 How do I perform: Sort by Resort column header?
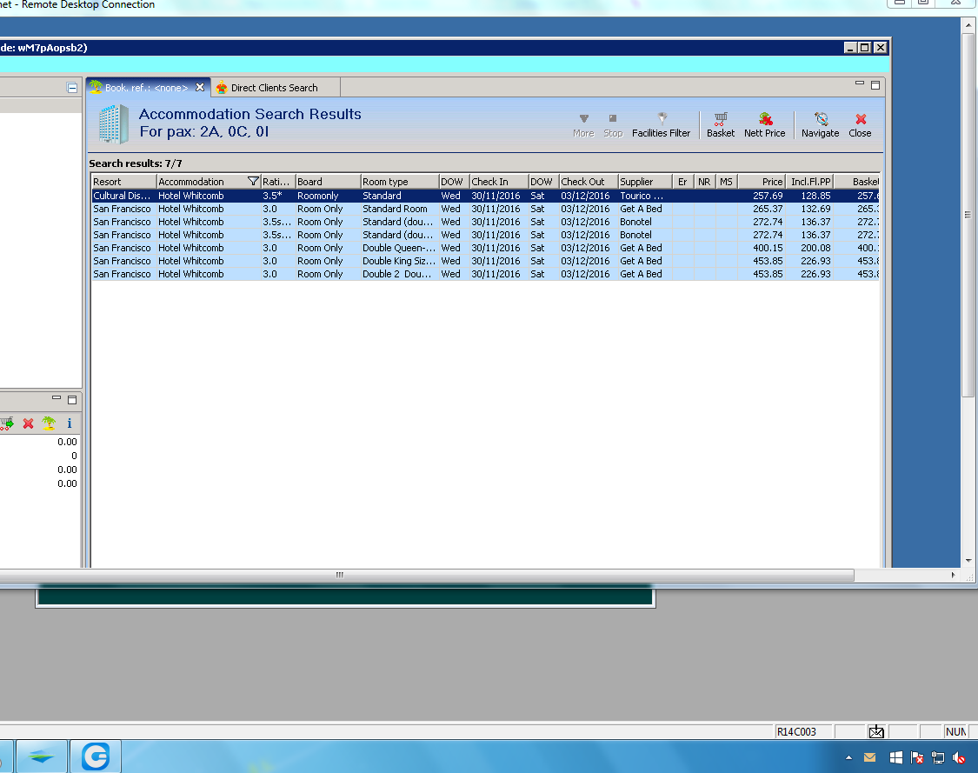[123, 182]
